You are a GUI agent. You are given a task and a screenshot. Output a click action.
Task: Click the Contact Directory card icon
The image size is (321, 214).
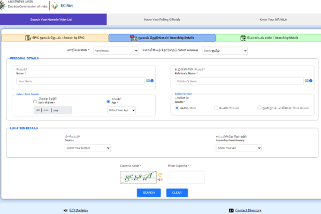[x=231, y=211]
